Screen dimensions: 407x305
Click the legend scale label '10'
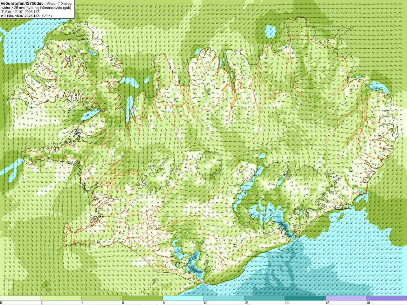pos(205,303)
